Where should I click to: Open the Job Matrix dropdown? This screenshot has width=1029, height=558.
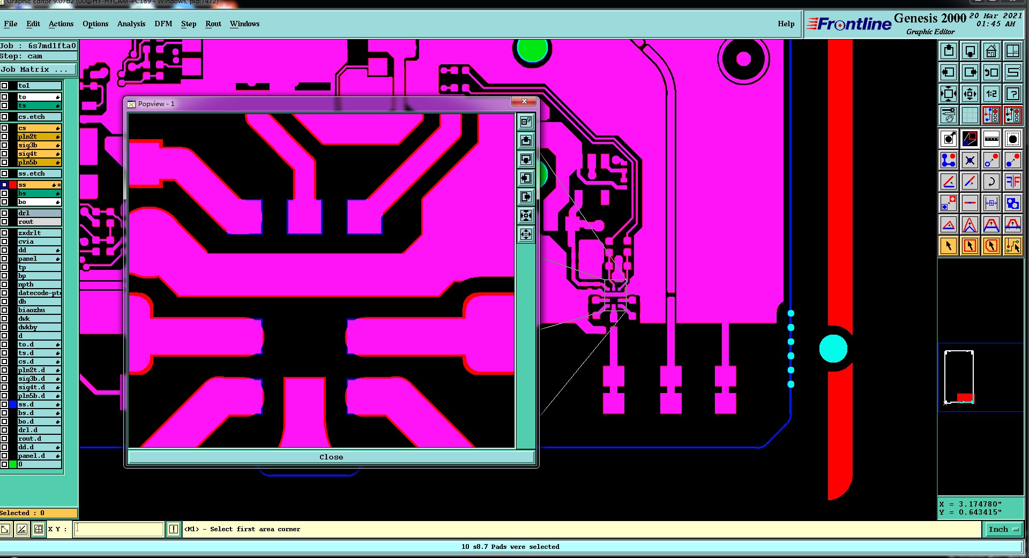[38, 70]
